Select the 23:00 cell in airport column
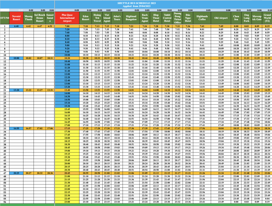 [67, 202]
